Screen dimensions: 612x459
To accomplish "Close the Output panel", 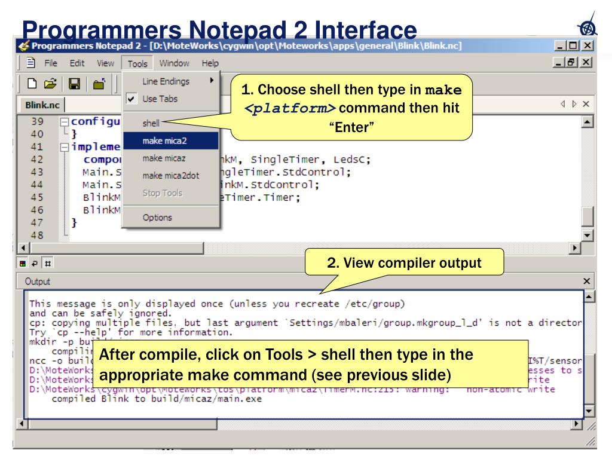I will point(587,281).
